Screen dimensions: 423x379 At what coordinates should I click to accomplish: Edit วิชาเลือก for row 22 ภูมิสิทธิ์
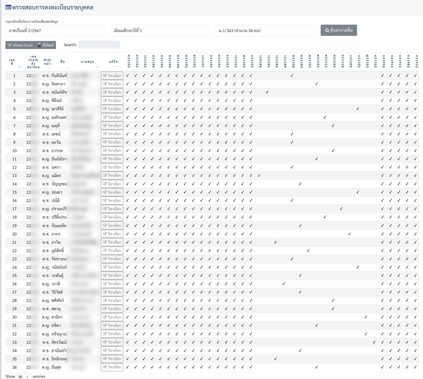(112, 250)
